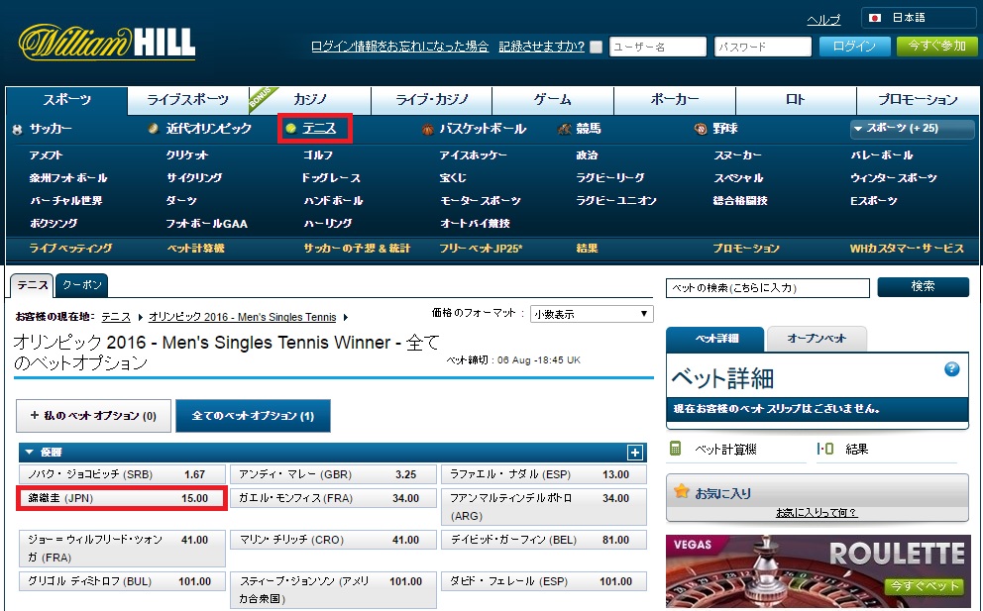The width and height of the screenshot is (983, 611).
Task: Open the ライブスポーツ tab
Action: click(188, 100)
